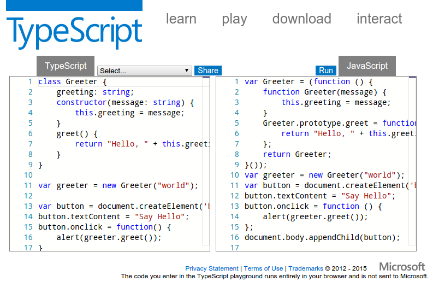Click 'button.textContent' line in TypeScript editor
Screen dimensions: 433x287
[114, 217]
